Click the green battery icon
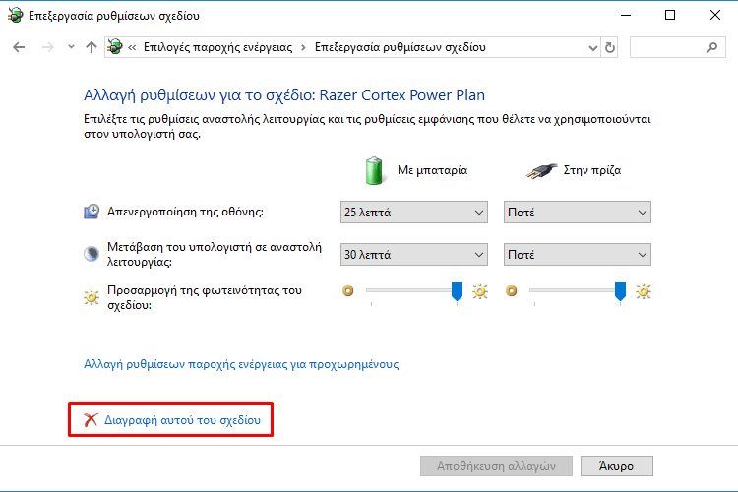Image resolution: width=738 pixels, height=492 pixels. click(374, 170)
